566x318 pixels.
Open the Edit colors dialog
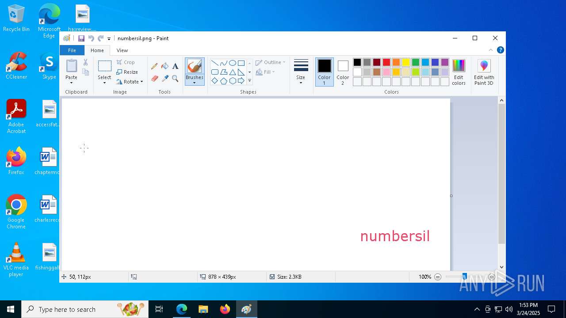(459, 72)
